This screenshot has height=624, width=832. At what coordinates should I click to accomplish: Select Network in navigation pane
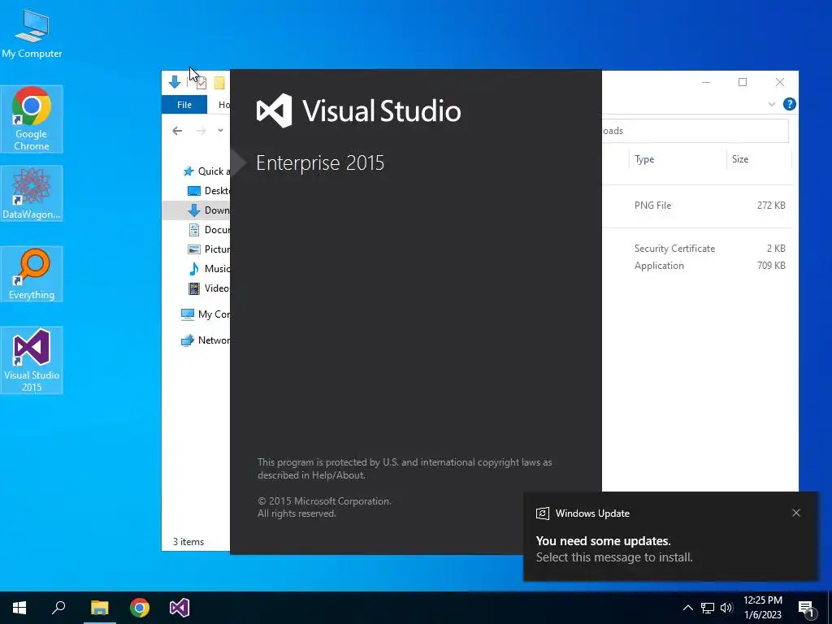click(206, 340)
